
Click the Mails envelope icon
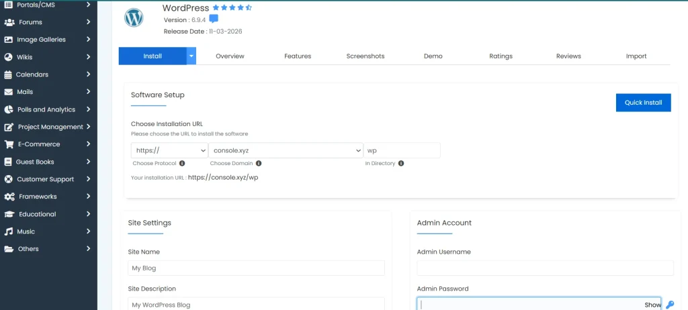(8, 92)
